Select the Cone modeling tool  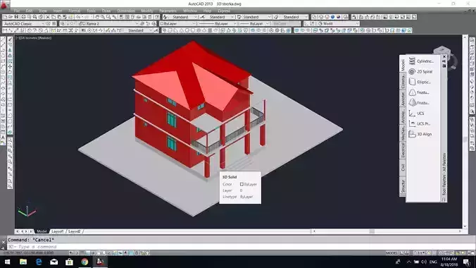[x=182, y=30]
